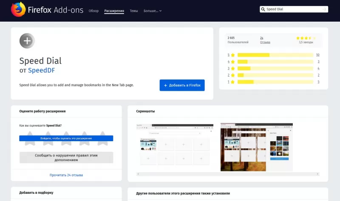Switch to the Расширения section

[114, 11]
